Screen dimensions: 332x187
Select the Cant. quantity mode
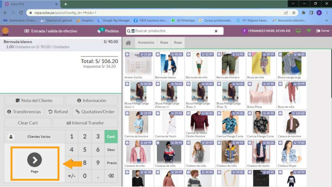point(111,137)
